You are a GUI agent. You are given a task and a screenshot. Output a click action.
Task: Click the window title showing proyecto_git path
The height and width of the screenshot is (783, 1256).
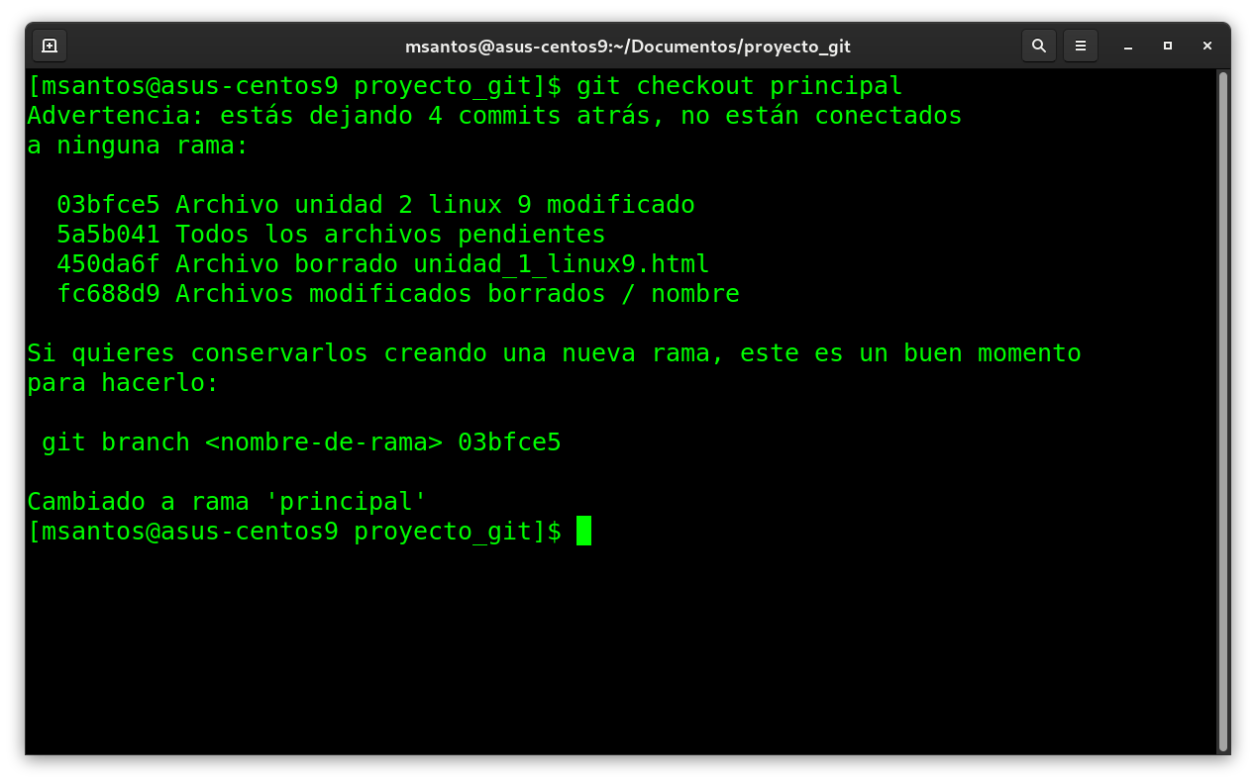[x=627, y=47]
